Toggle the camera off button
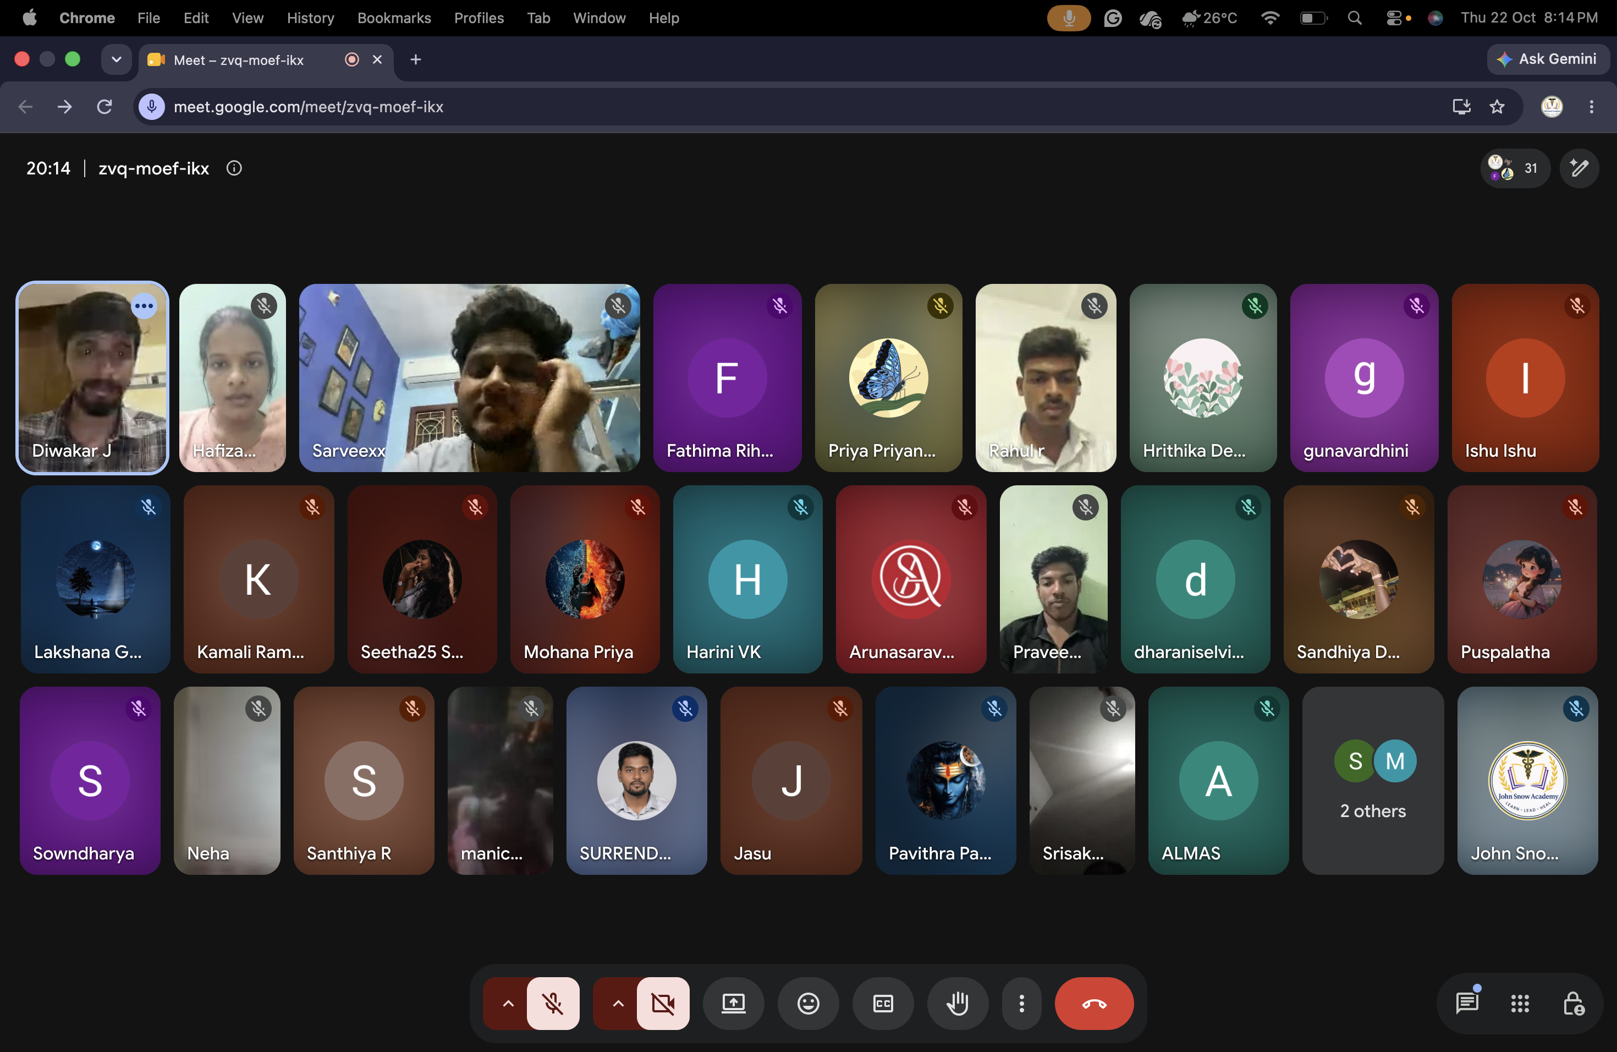Screen dimensions: 1617x1052 [663, 1003]
